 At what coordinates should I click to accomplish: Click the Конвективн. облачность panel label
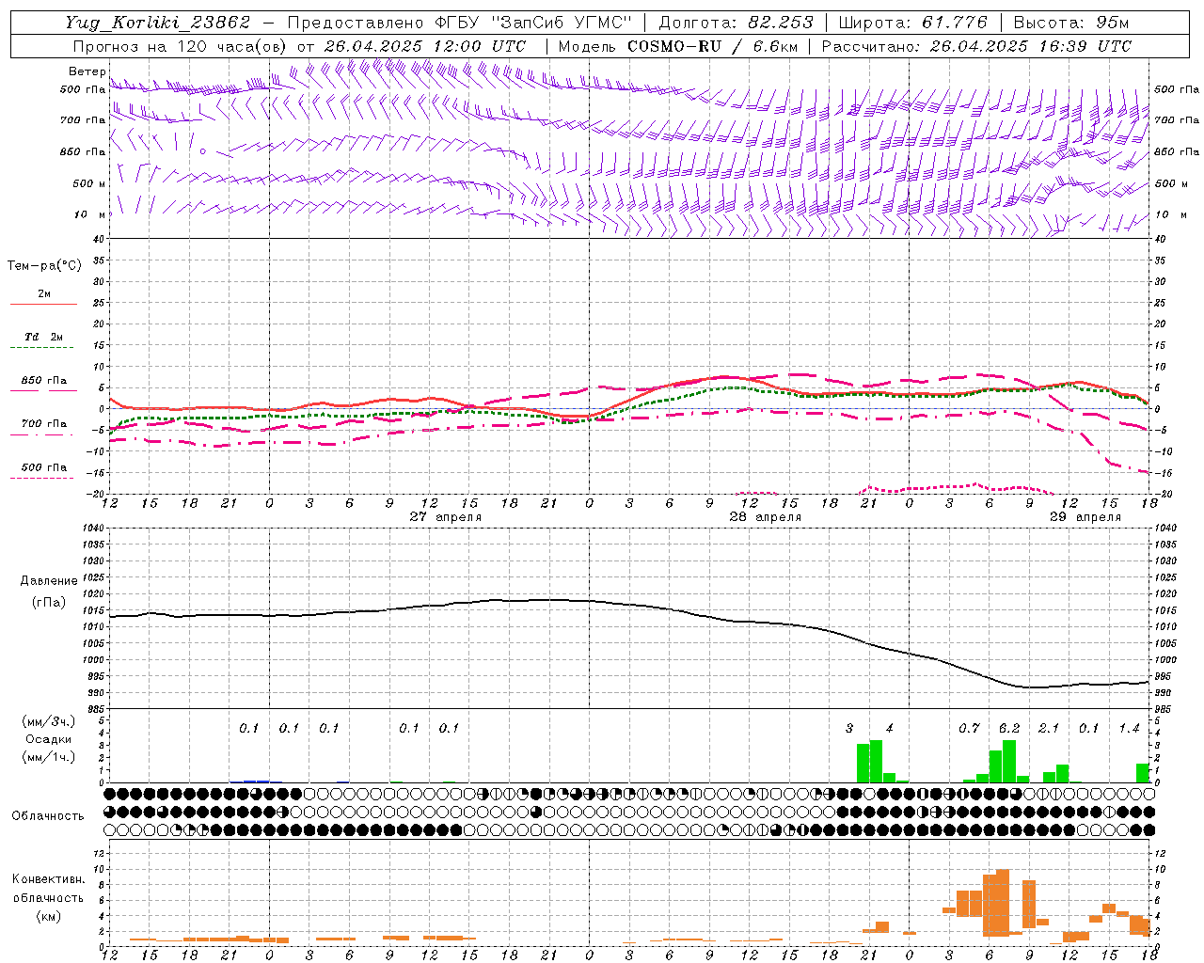[x=48, y=888]
